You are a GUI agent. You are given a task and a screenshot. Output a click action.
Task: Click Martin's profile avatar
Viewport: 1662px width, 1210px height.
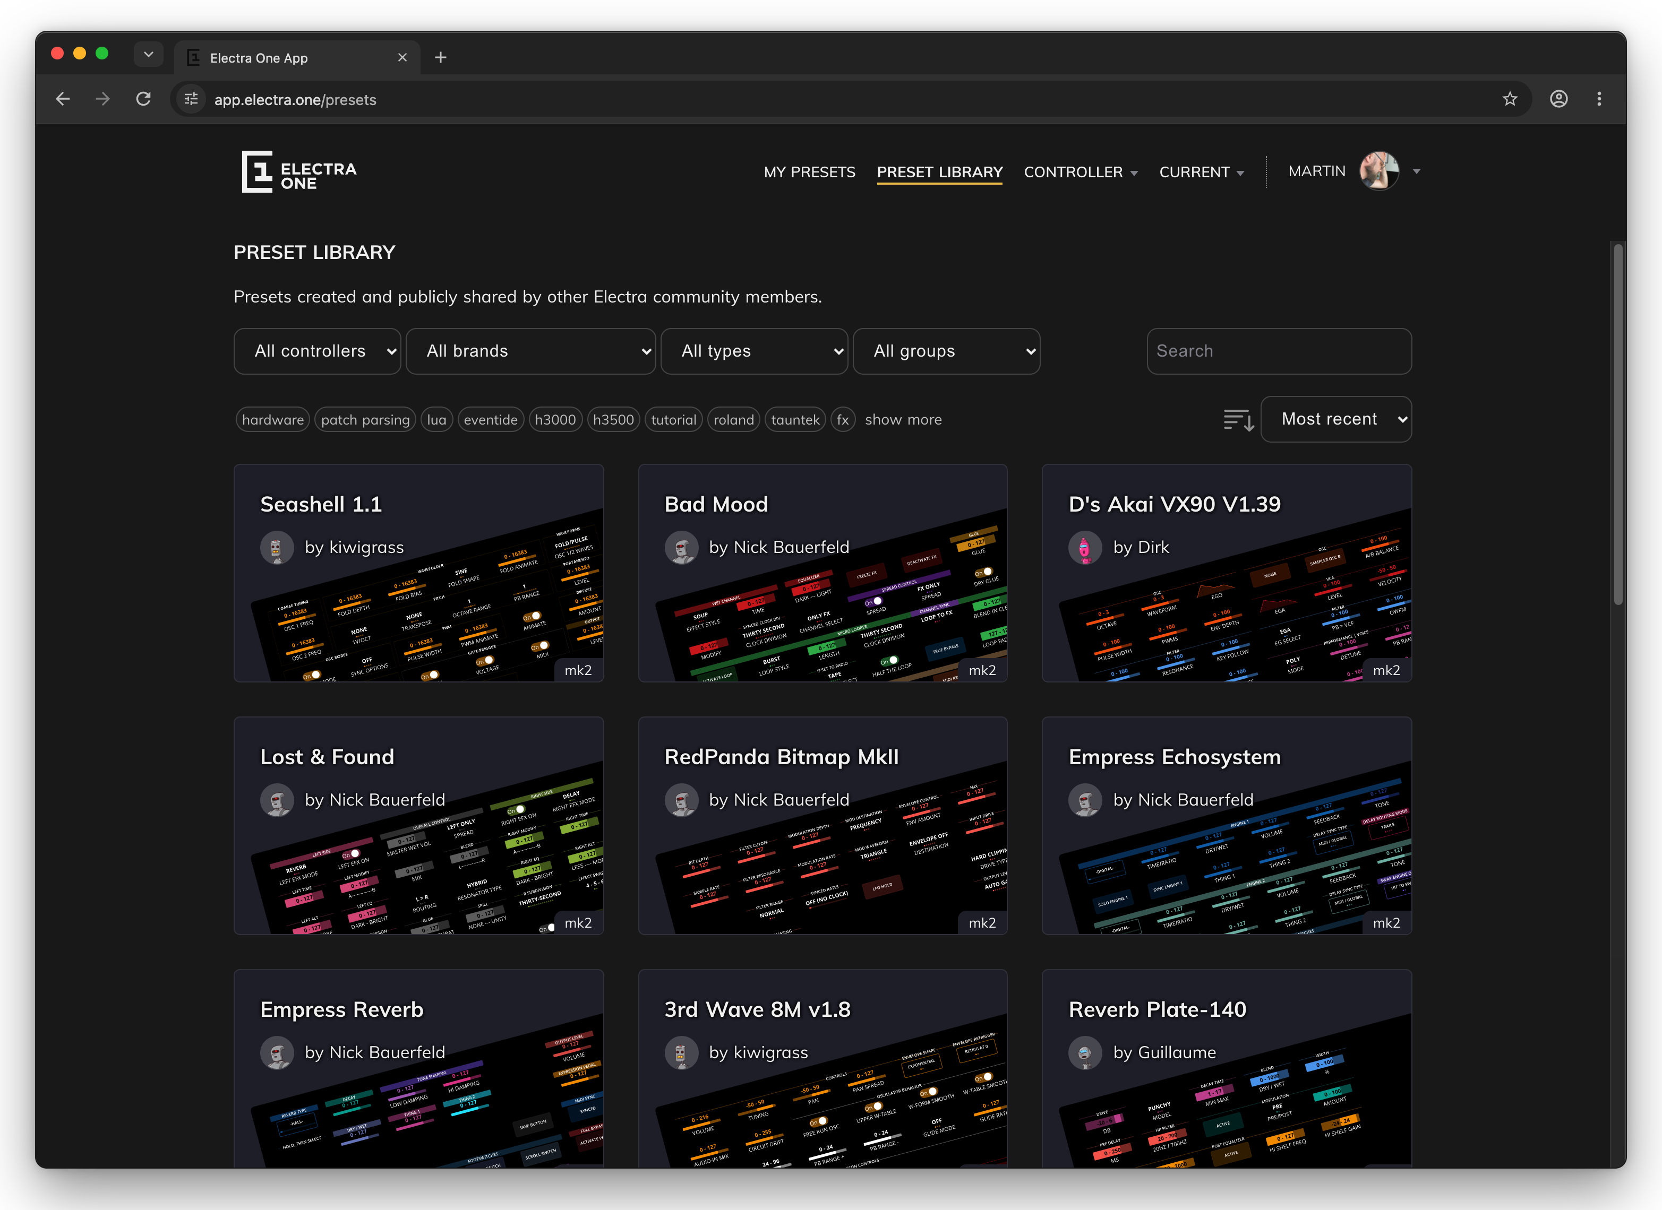pyautogui.click(x=1379, y=171)
